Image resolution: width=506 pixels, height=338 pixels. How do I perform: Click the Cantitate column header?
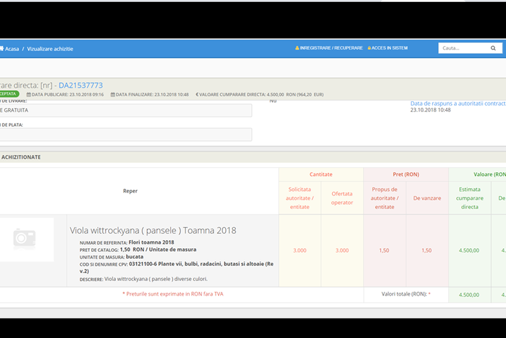(321, 174)
